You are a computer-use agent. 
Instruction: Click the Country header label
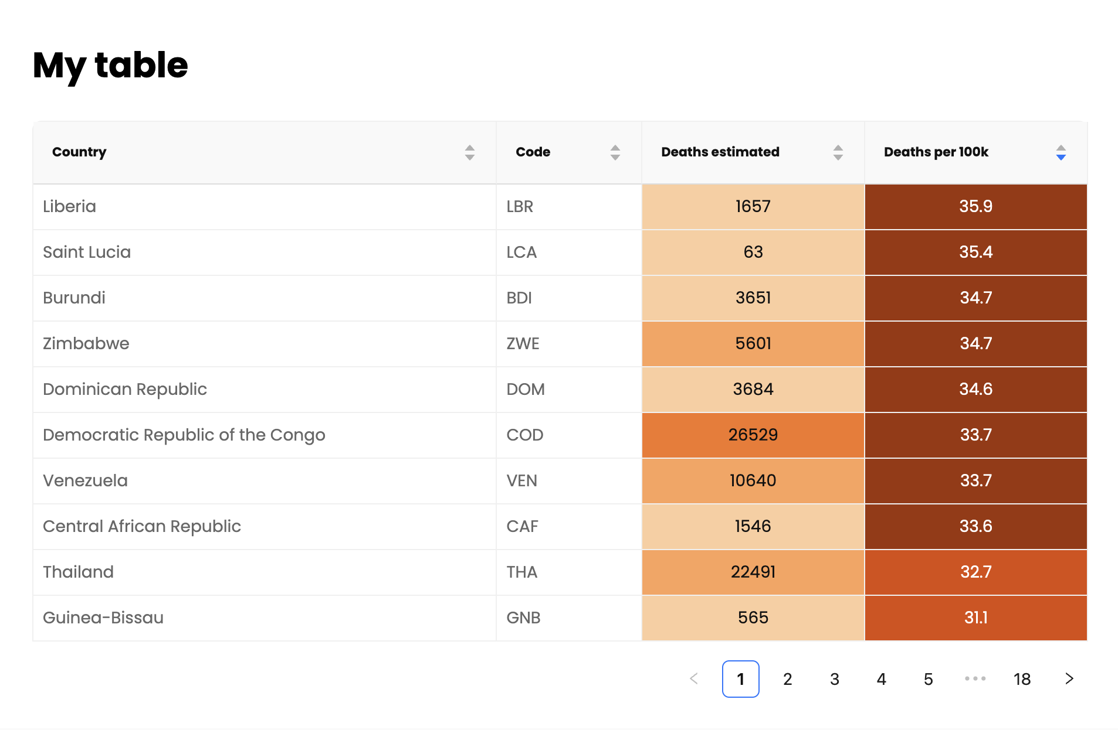click(79, 152)
